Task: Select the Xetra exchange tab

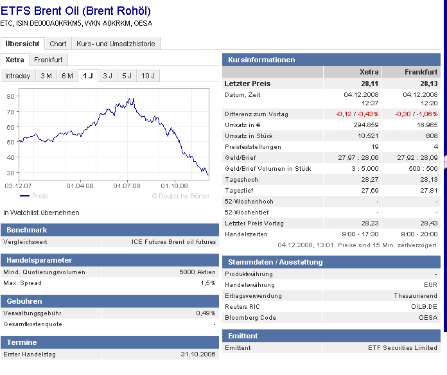Action: [x=15, y=60]
